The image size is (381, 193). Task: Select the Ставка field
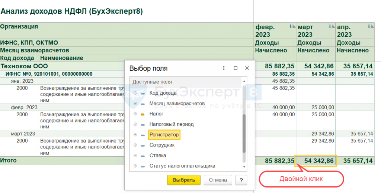pyautogui.click(x=158, y=156)
